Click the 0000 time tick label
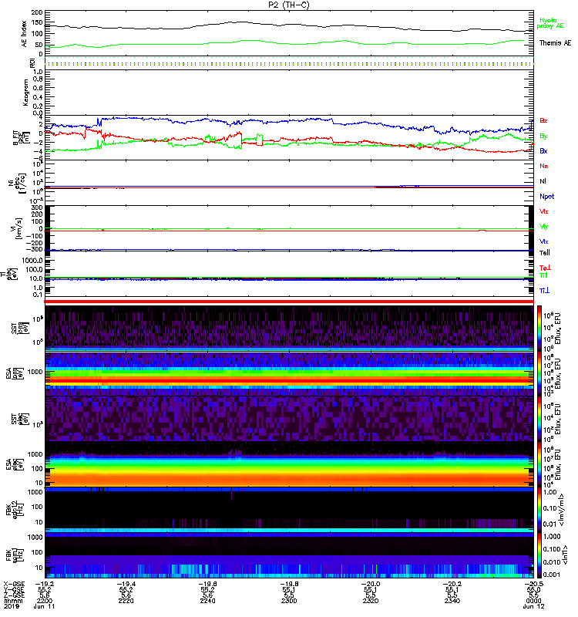This screenshot has width=578, height=617. coord(533,601)
